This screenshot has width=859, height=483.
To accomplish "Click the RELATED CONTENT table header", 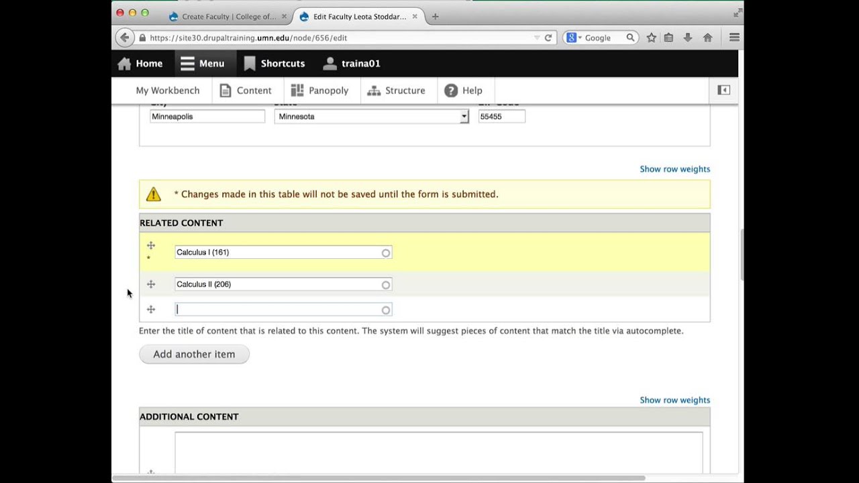I will [x=424, y=223].
